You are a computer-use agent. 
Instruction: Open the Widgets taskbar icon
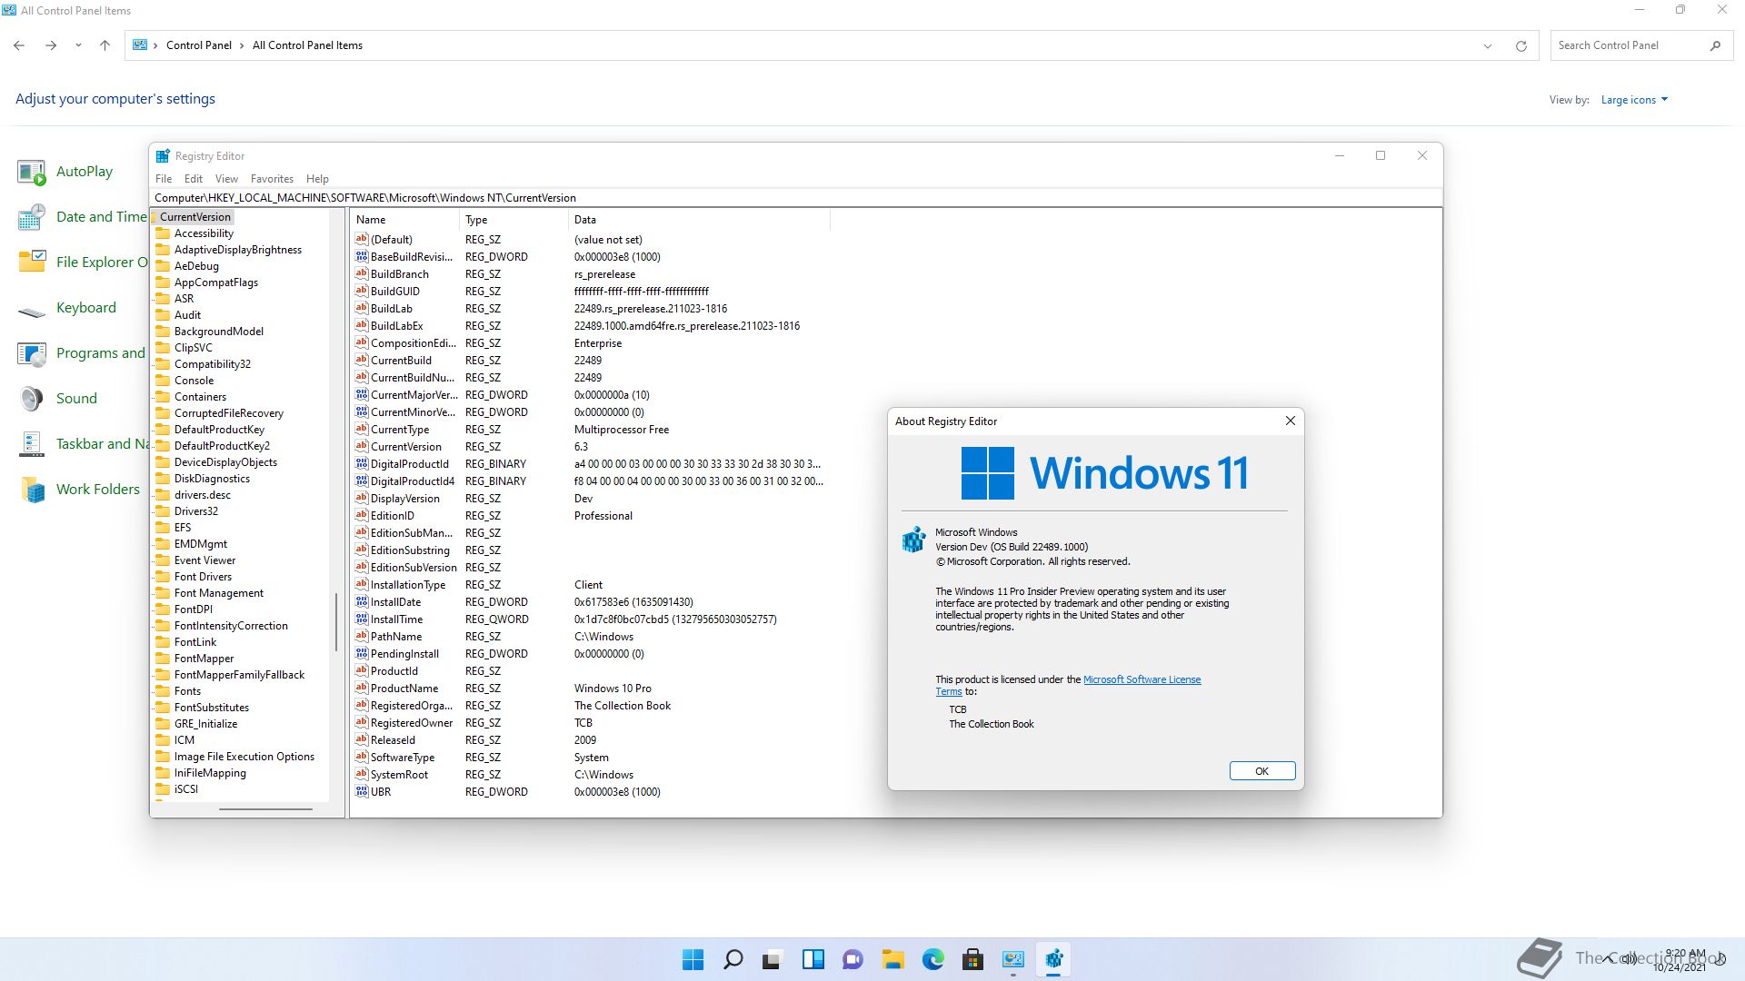coord(813,959)
